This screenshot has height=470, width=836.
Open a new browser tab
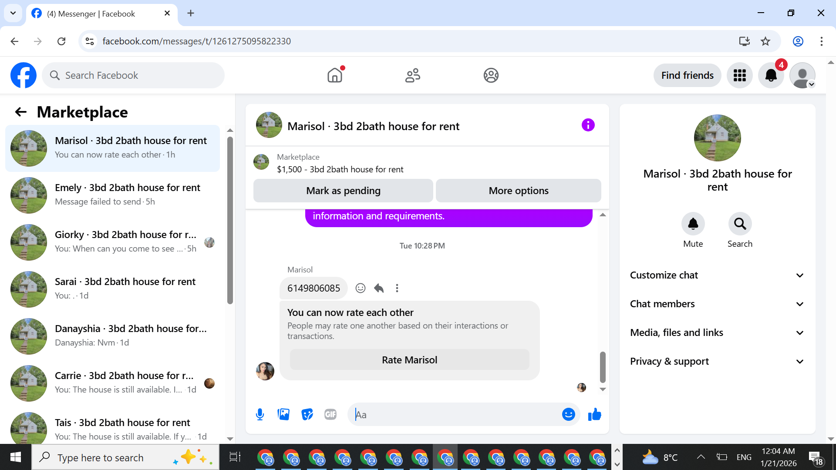pyautogui.click(x=191, y=13)
